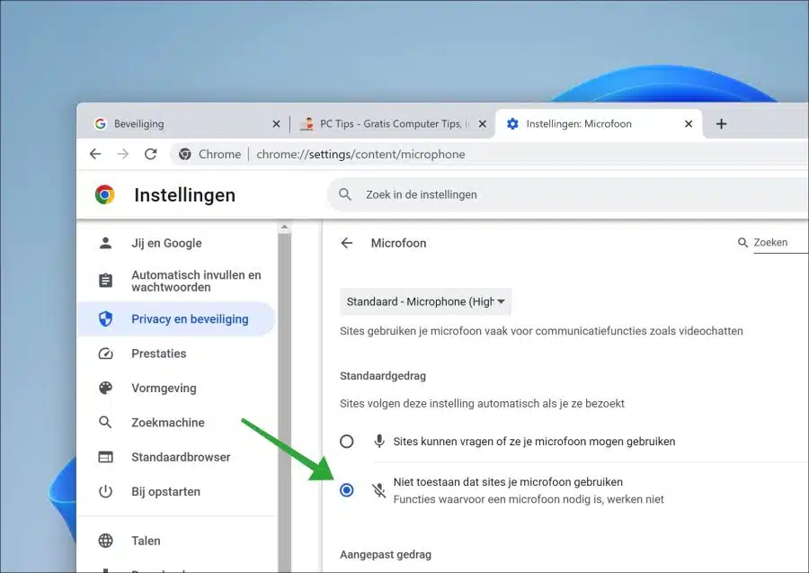Open the Standaard - Microphone dropdown
Image resolution: width=809 pixels, height=573 pixels.
tap(426, 301)
